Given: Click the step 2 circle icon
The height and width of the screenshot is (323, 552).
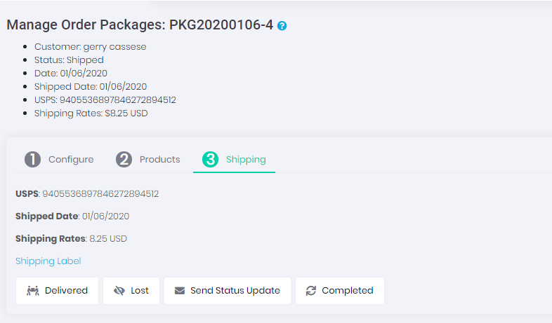Looking at the screenshot, I should pos(124,159).
